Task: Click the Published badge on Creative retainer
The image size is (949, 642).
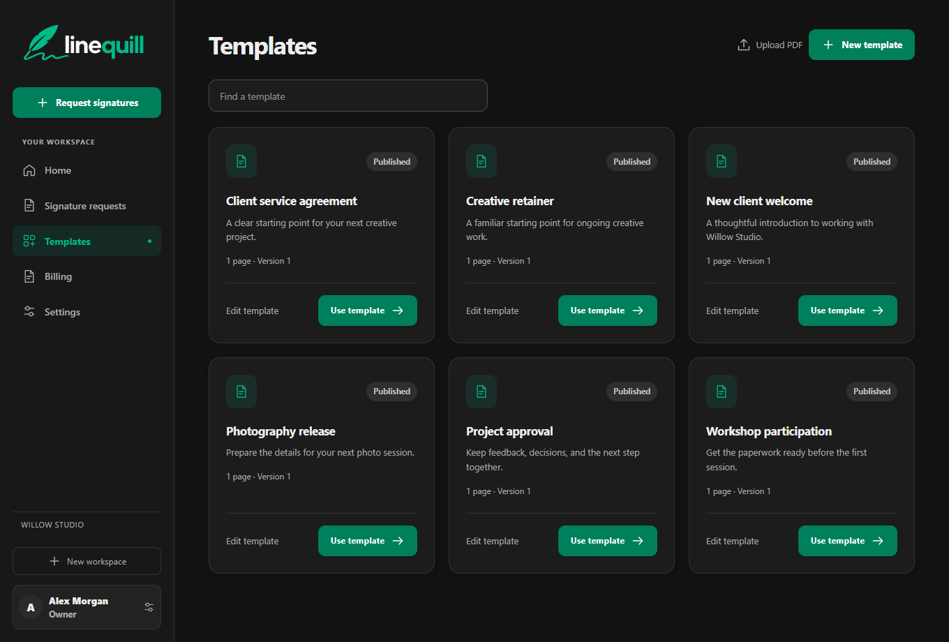Action: click(632, 161)
